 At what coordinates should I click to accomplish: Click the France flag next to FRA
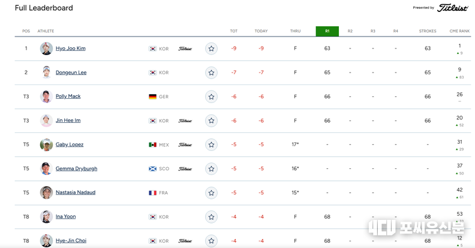pos(152,193)
